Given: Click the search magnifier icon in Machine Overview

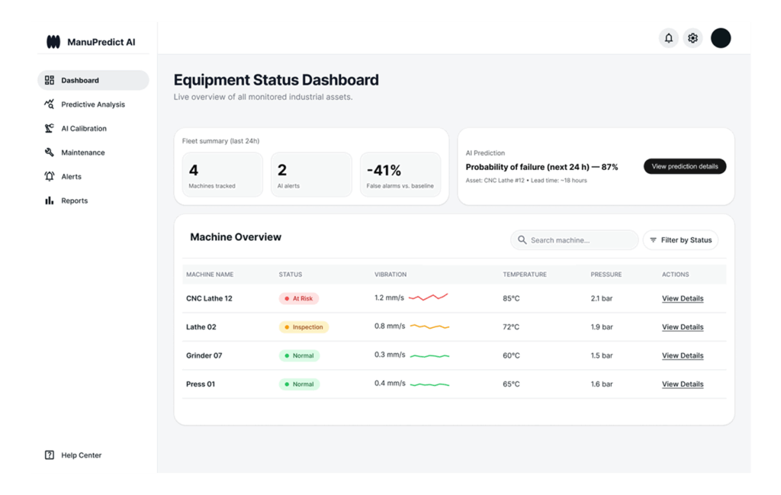Looking at the screenshot, I should coord(522,239).
